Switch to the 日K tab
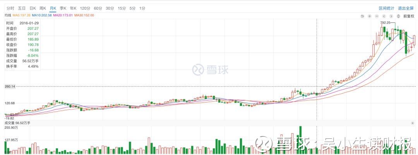Screen dimensions: 418x155 point(33,8)
